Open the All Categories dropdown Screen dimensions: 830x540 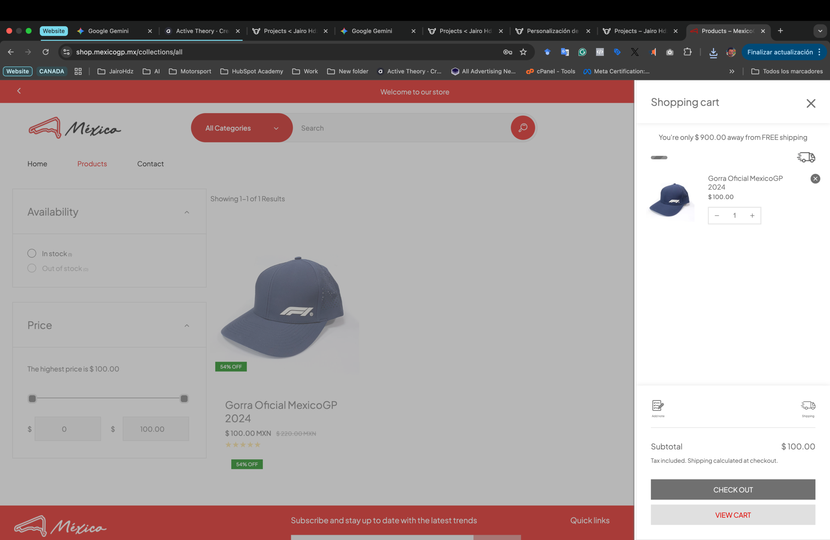click(x=242, y=128)
